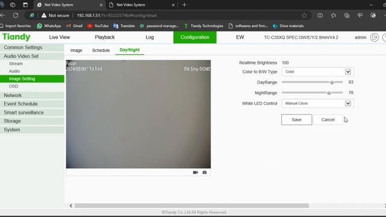Click the DayRange slider handle
This screenshot has height=217, width=386.
332,83
